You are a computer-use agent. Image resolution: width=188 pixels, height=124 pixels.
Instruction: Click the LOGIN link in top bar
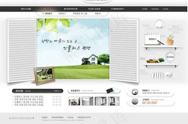165,9
